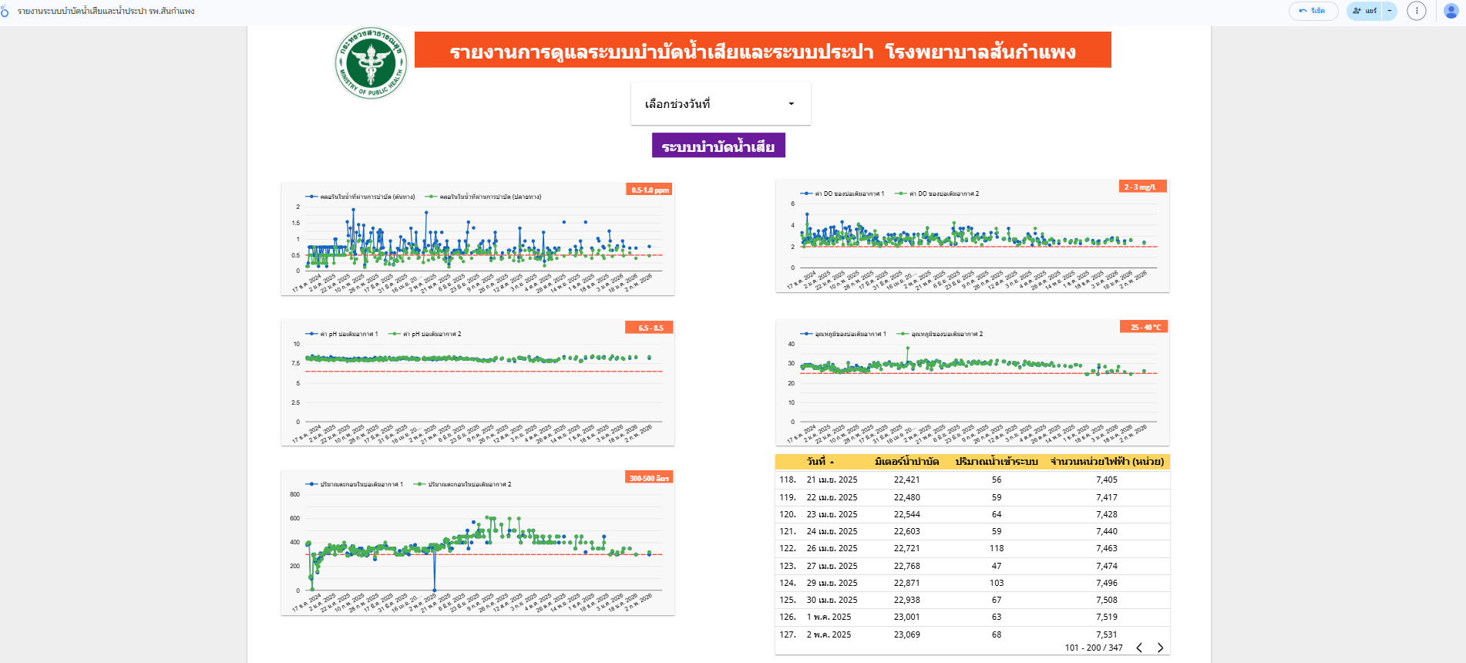Click the purple ระบบบำบัดน้ำเสีย section label

tap(718, 146)
